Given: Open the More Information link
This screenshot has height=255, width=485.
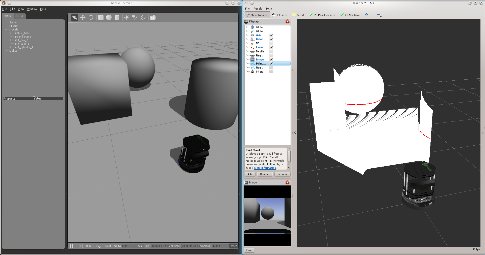Looking at the screenshot, I should 265,168.
